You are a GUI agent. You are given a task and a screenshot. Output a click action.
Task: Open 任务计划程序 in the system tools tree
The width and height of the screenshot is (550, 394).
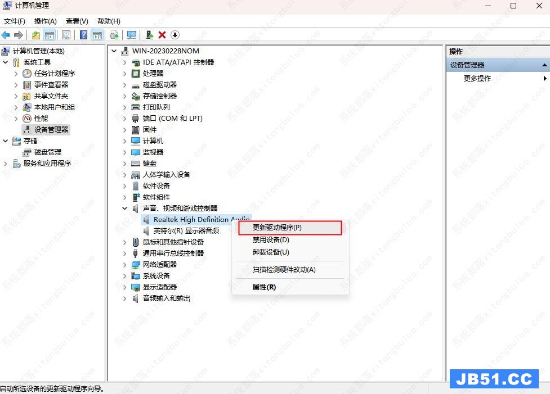coord(54,74)
